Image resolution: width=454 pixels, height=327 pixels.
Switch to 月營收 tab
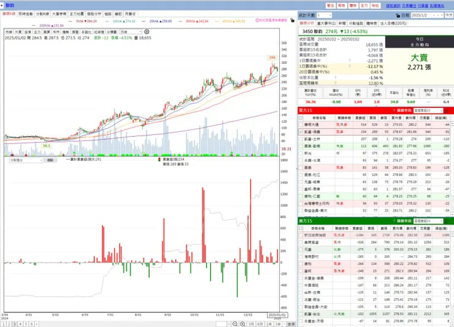pyautogui.click(x=130, y=14)
